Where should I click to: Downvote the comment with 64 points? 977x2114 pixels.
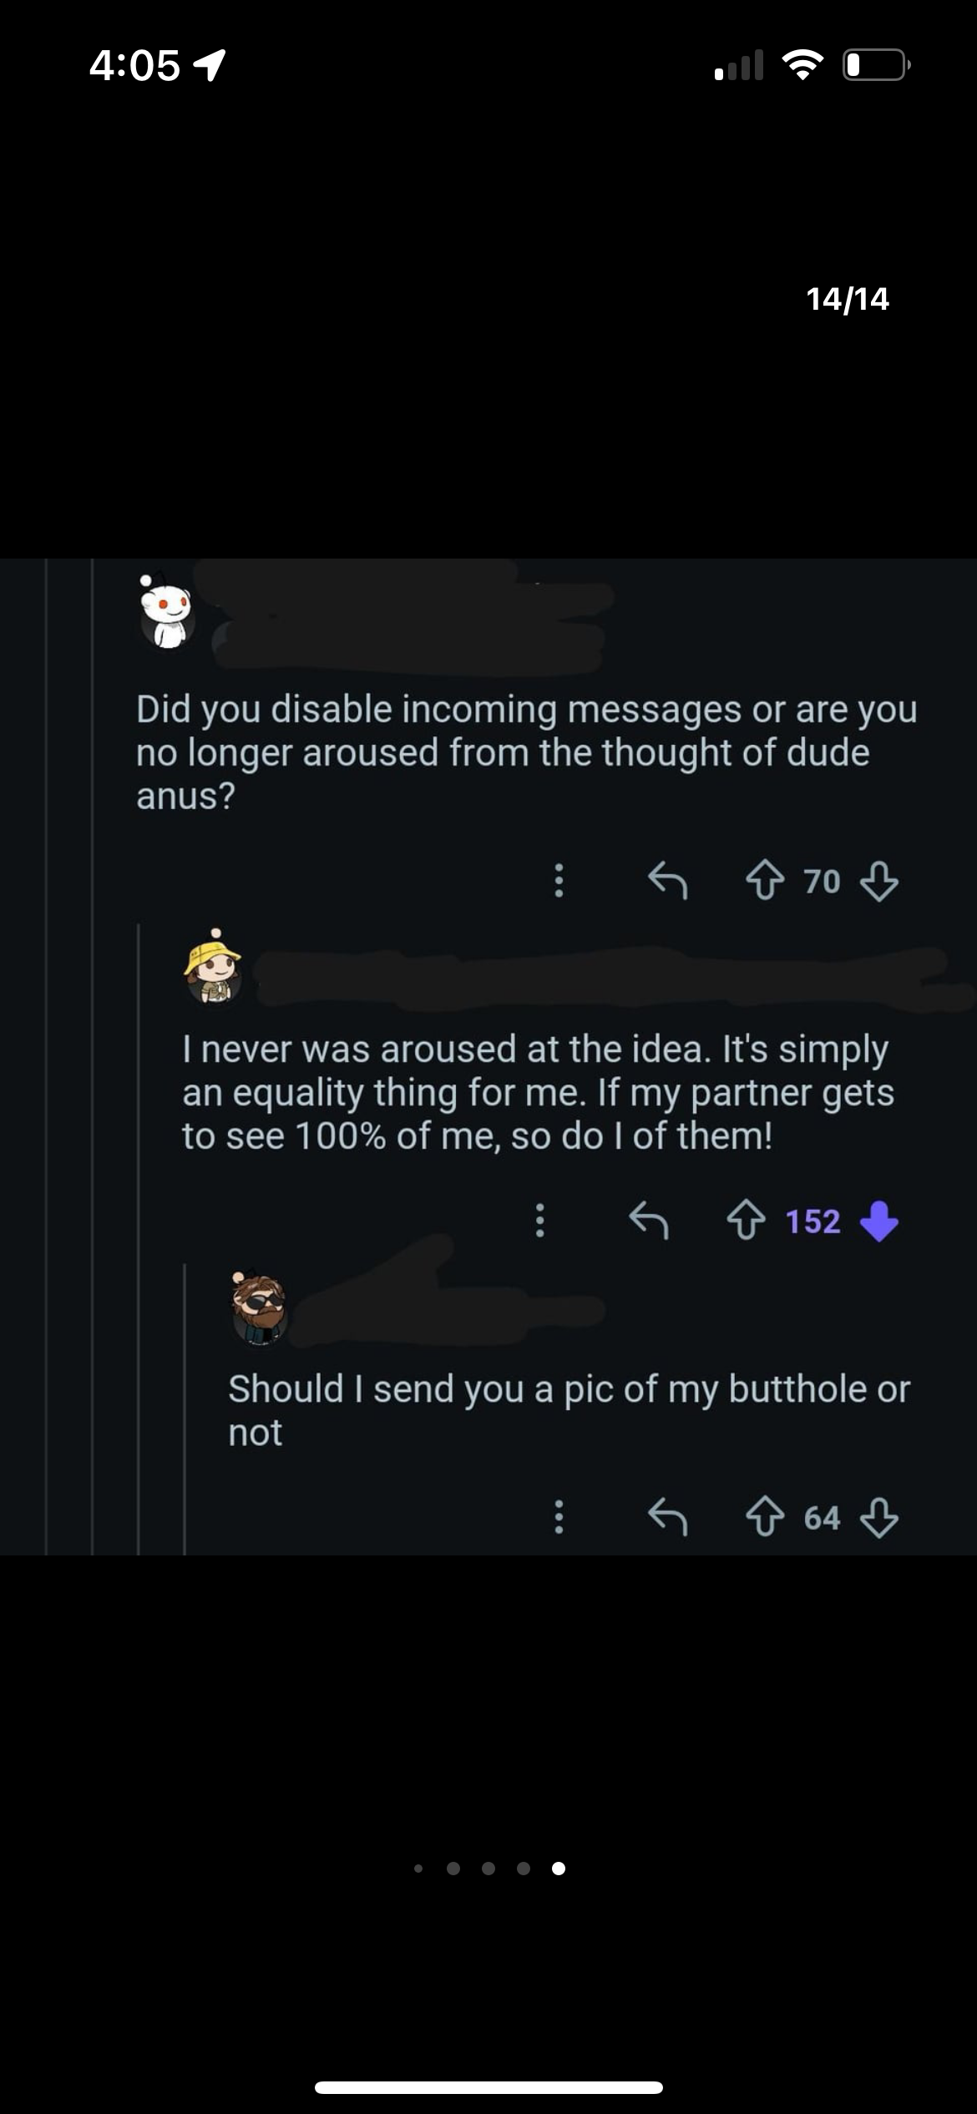point(878,1517)
